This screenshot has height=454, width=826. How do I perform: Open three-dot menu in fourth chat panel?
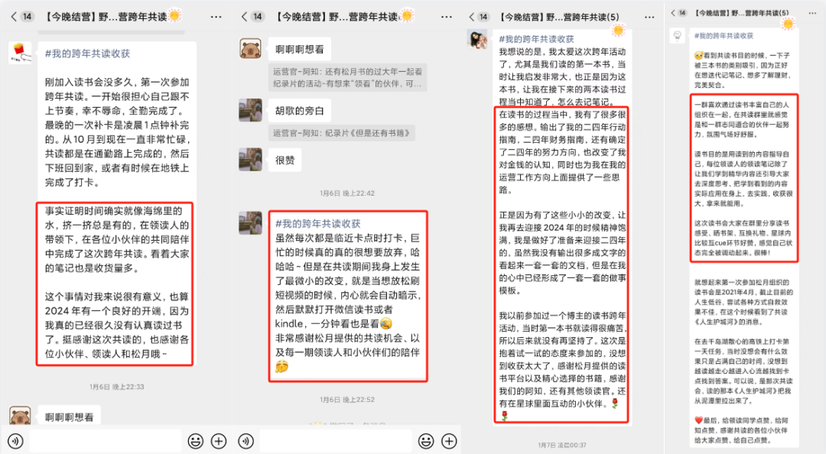point(812,13)
